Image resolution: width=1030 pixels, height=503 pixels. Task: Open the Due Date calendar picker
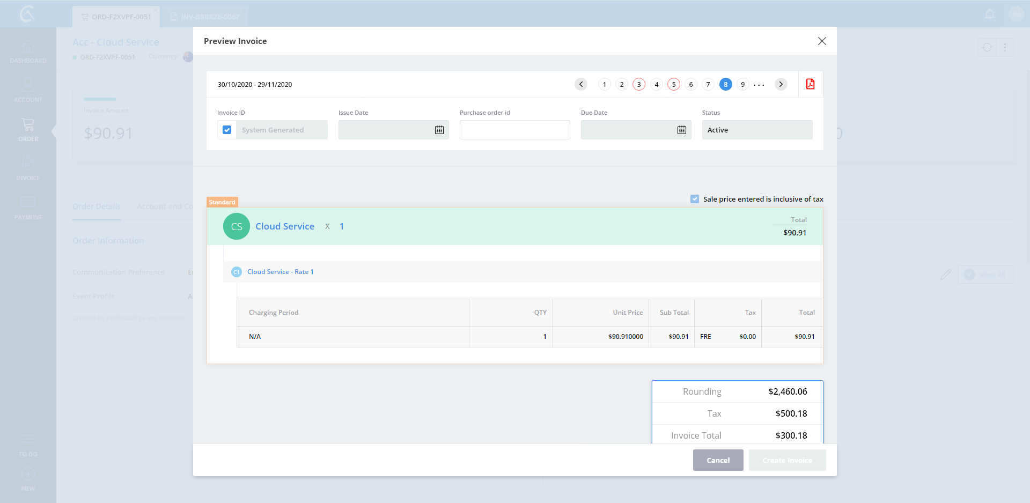coord(681,130)
